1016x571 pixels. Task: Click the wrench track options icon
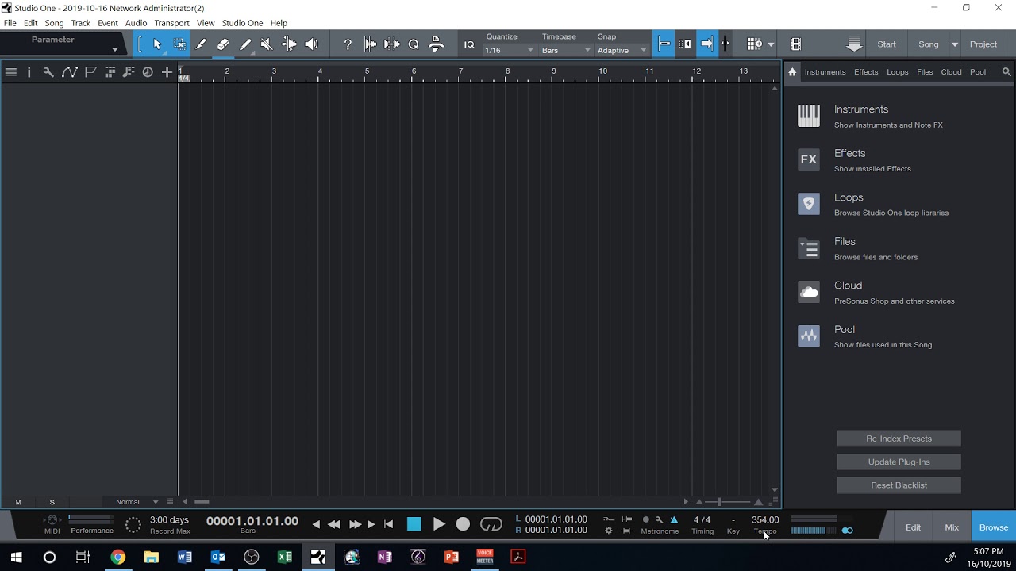pos(48,72)
